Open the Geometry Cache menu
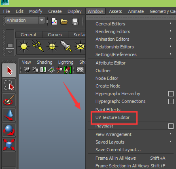Viewport: 176px width, 169px height. [163, 11]
